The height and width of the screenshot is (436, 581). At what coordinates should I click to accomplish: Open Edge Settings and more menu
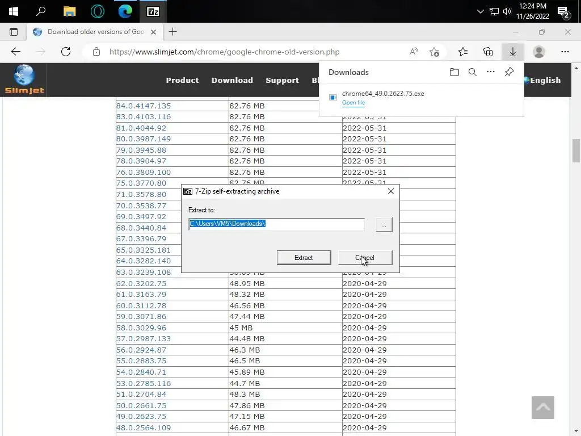pos(565,52)
